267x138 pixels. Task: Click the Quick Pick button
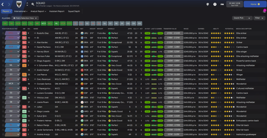coord(239,18)
